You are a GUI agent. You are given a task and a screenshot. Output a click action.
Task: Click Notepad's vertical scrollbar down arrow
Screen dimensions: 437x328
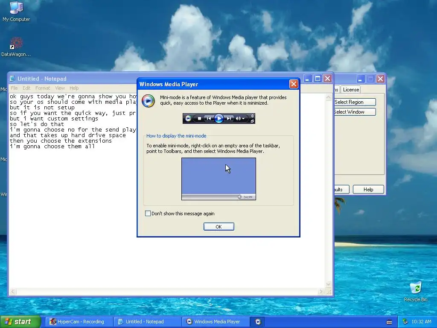tap(329, 284)
